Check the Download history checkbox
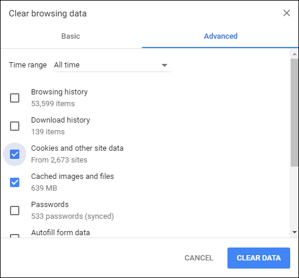299x278 pixels. 15,126
